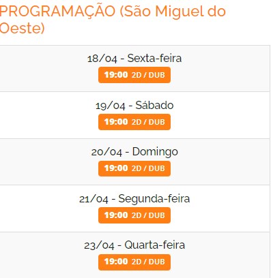Click the bold 19:00 time in Domingo row

pyautogui.click(x=116, y=168)
